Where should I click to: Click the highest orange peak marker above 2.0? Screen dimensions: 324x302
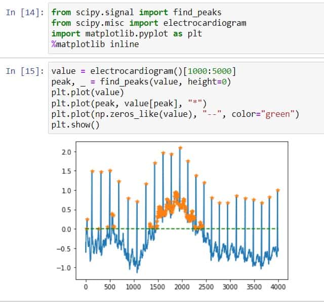180,148
